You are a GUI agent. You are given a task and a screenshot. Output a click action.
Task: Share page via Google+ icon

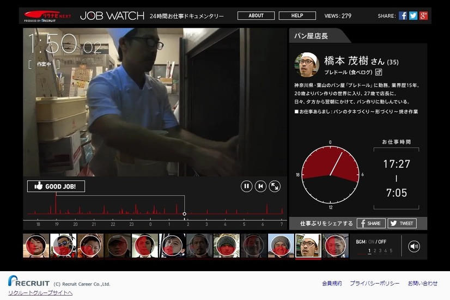[423, 16]
